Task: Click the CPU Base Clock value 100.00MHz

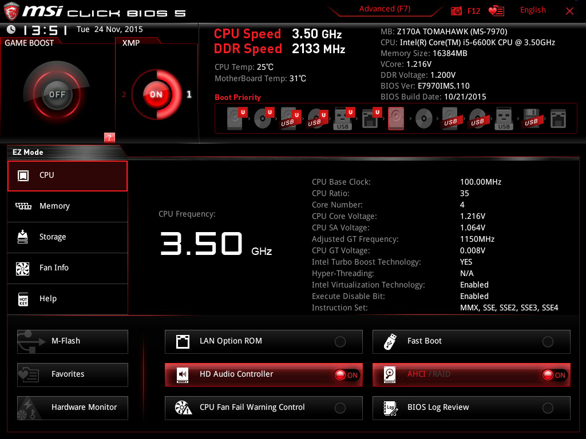Action: [x=481, y=182]
